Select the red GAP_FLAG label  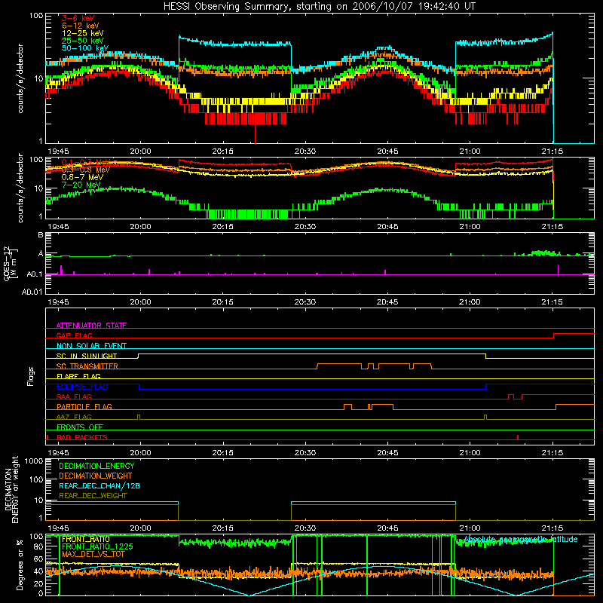click(x=74, y=335)
